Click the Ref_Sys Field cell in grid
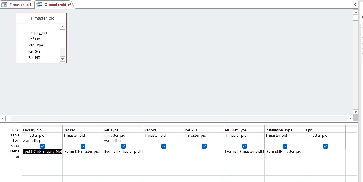The width and height of the screenshot is (363, 182). pyautogui.click(x=164, y=130)
